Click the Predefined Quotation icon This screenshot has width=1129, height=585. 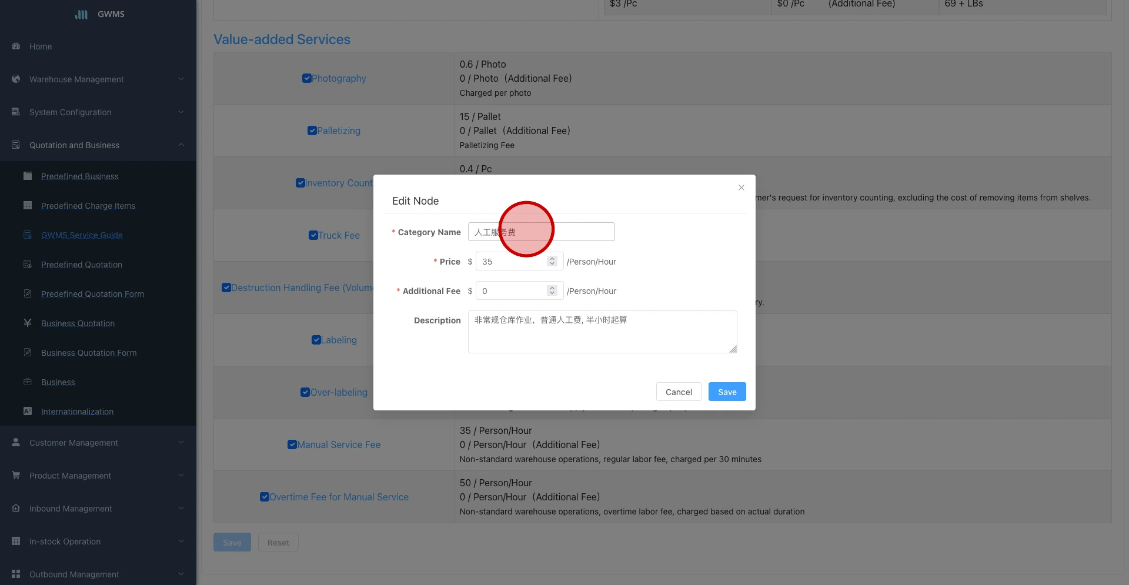[x=28, y=264]
